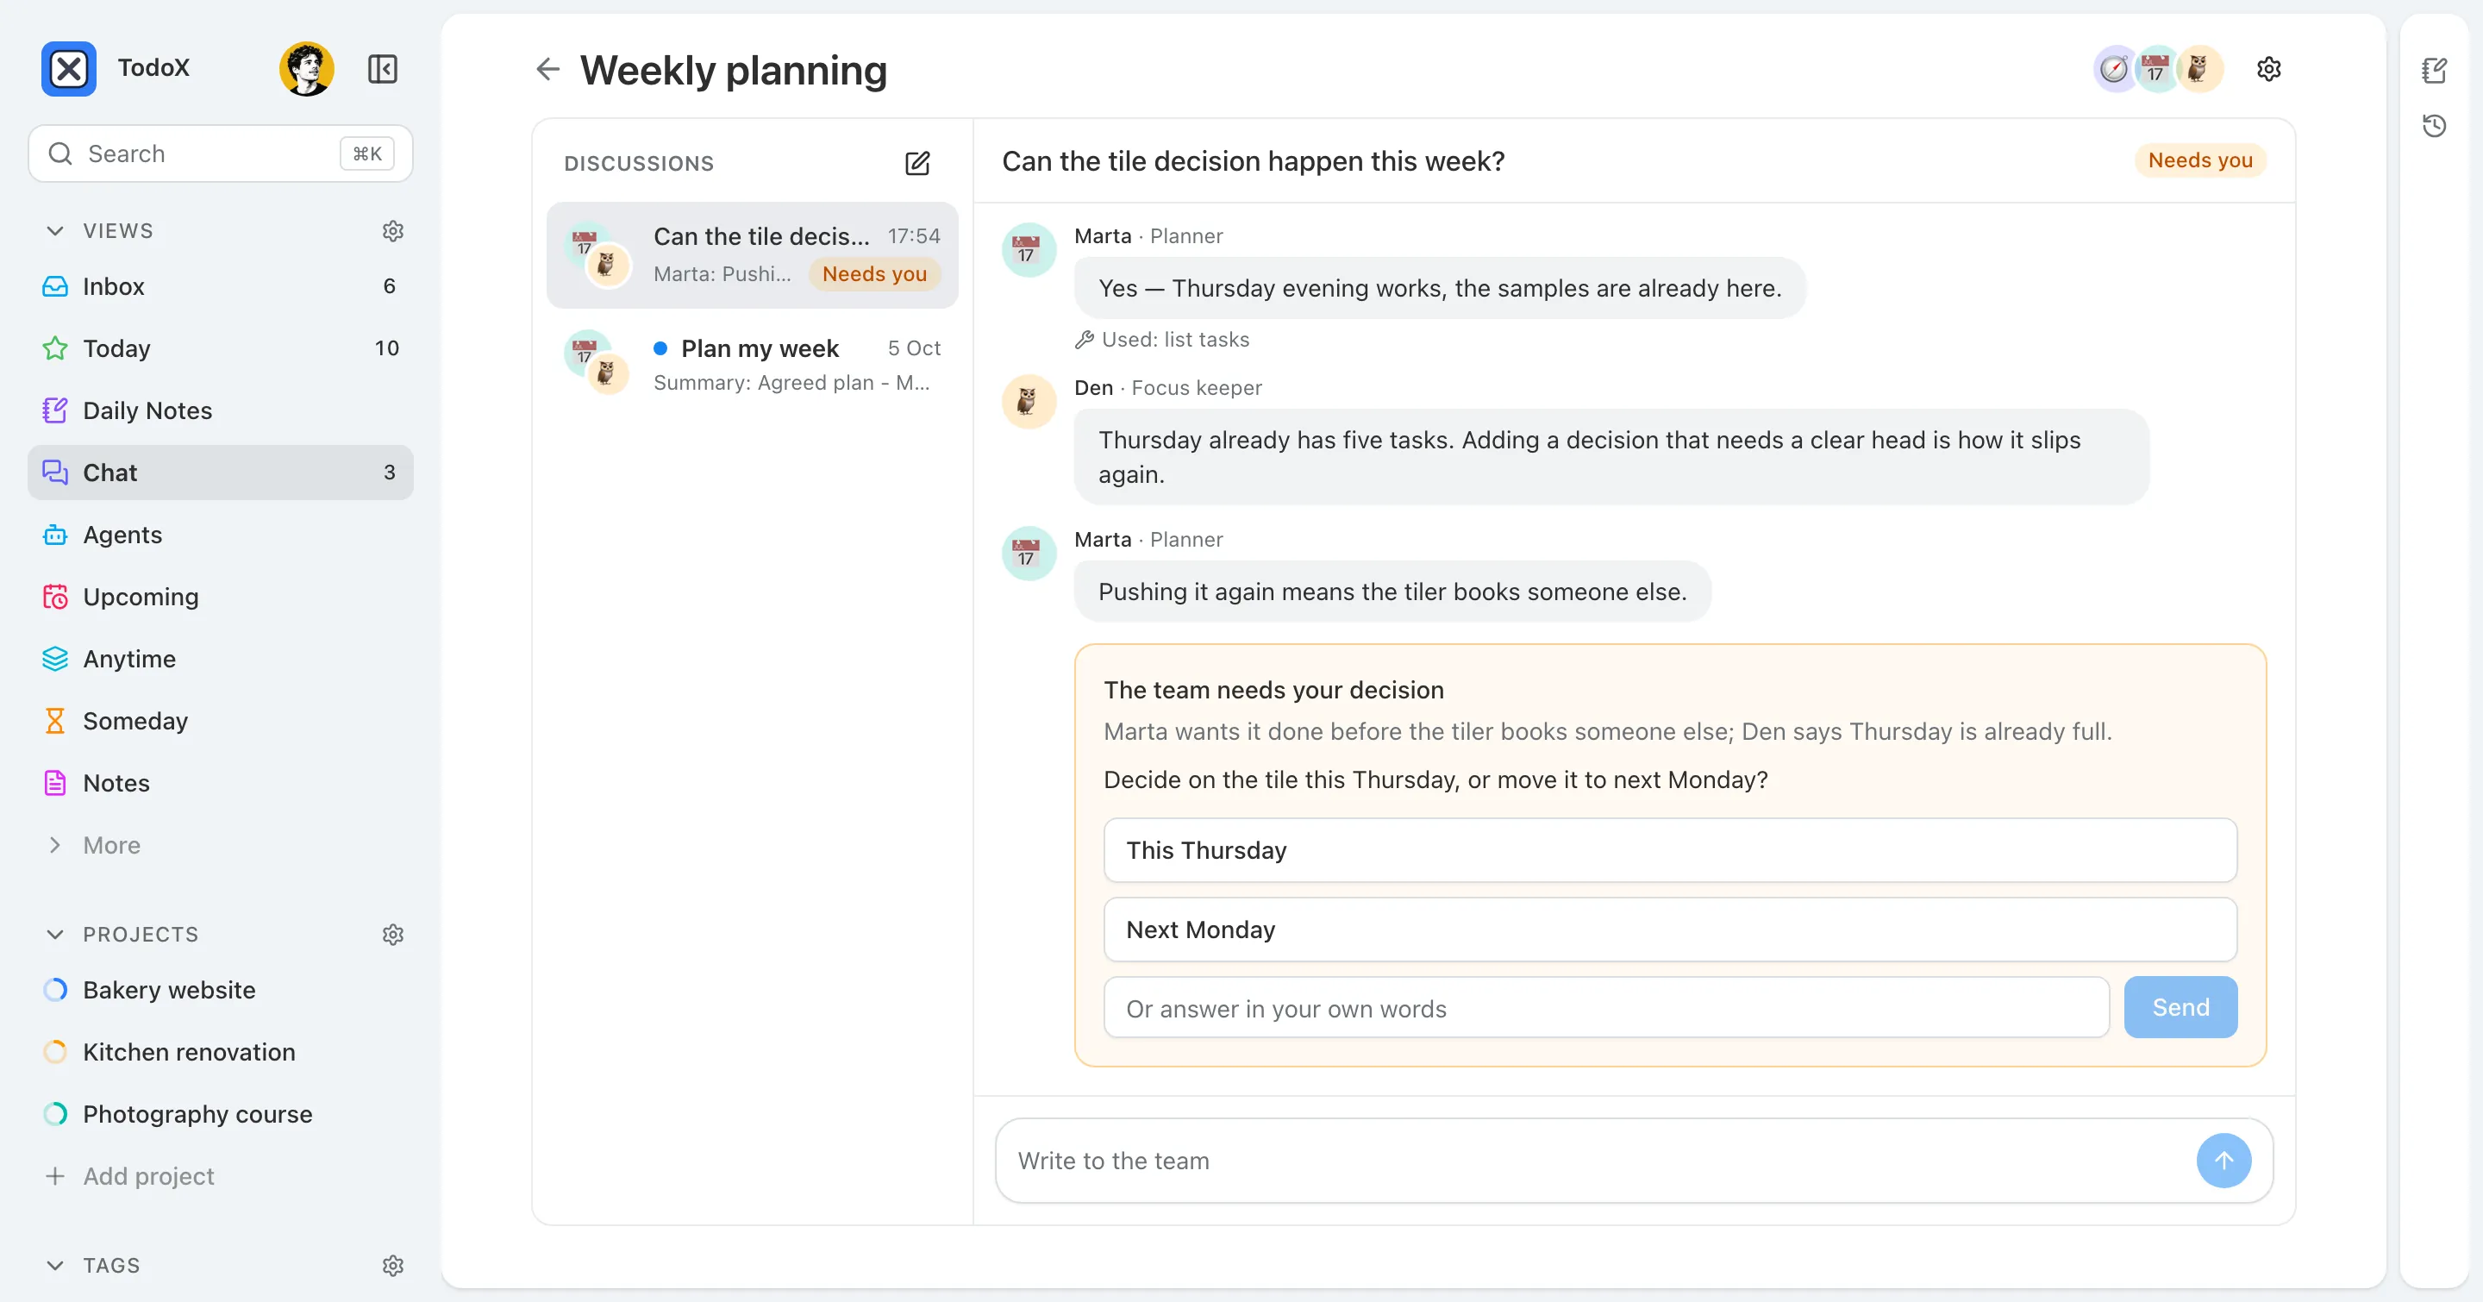
Task: Choose the This Thursday option
Action: pyautogui.click(x=1669, y=850)
